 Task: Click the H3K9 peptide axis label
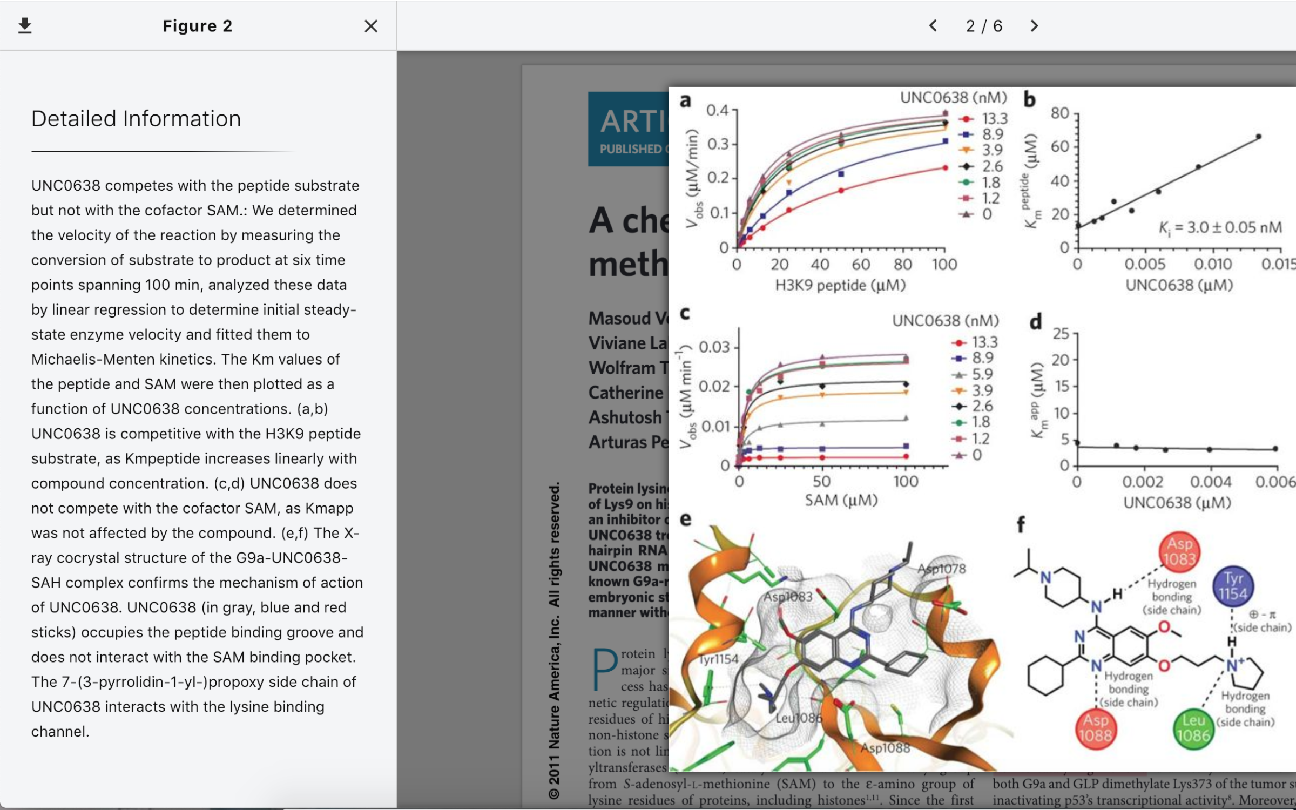coord(840,285)
